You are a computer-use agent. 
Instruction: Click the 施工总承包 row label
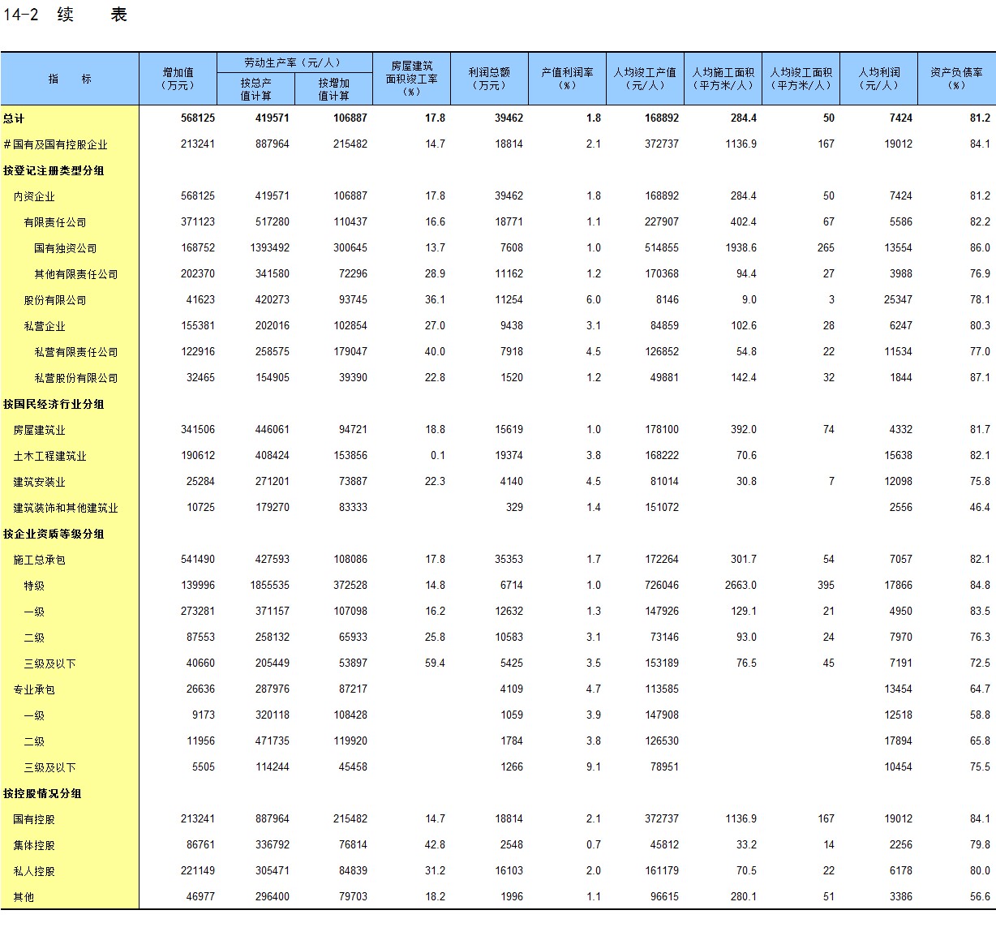[39, 560]
